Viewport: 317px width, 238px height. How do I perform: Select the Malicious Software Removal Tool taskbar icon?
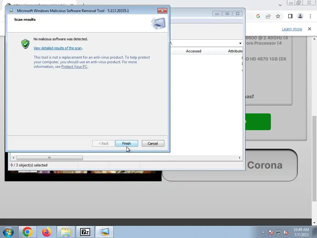(104, 232)
